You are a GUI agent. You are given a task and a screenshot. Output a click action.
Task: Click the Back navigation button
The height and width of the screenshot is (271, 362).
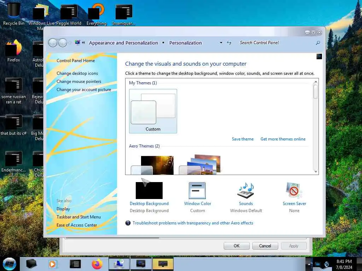53,43
